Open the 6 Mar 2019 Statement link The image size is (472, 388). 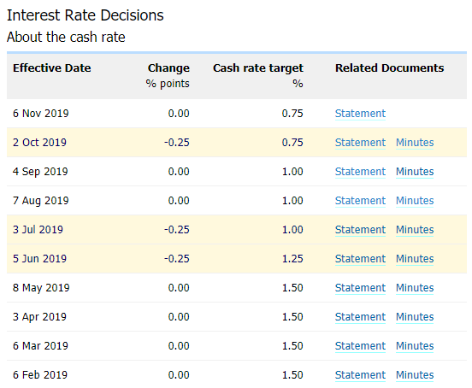pyautogui.click(x=360, y=346)
